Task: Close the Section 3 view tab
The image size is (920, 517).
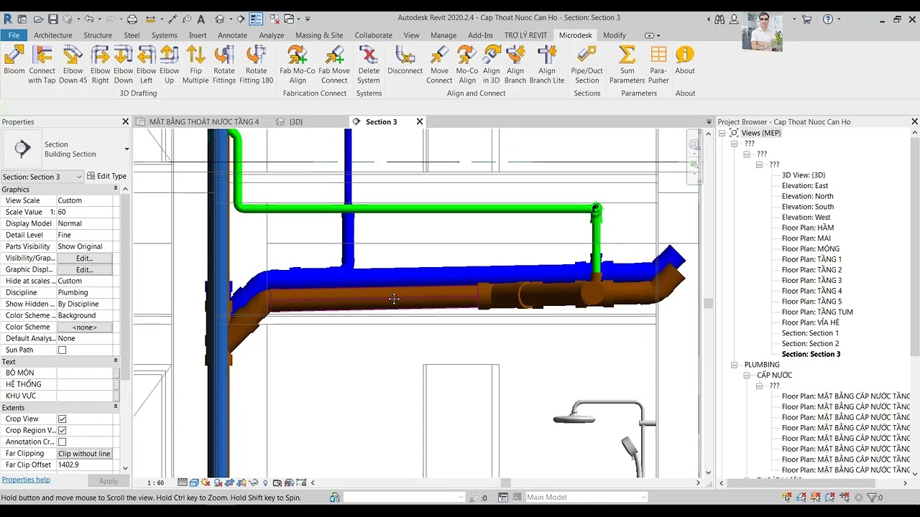Action: [x=420, y=122]
